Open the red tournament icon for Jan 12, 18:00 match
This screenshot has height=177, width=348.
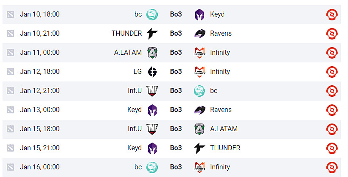pyautogui.click(x=332, y=72)
